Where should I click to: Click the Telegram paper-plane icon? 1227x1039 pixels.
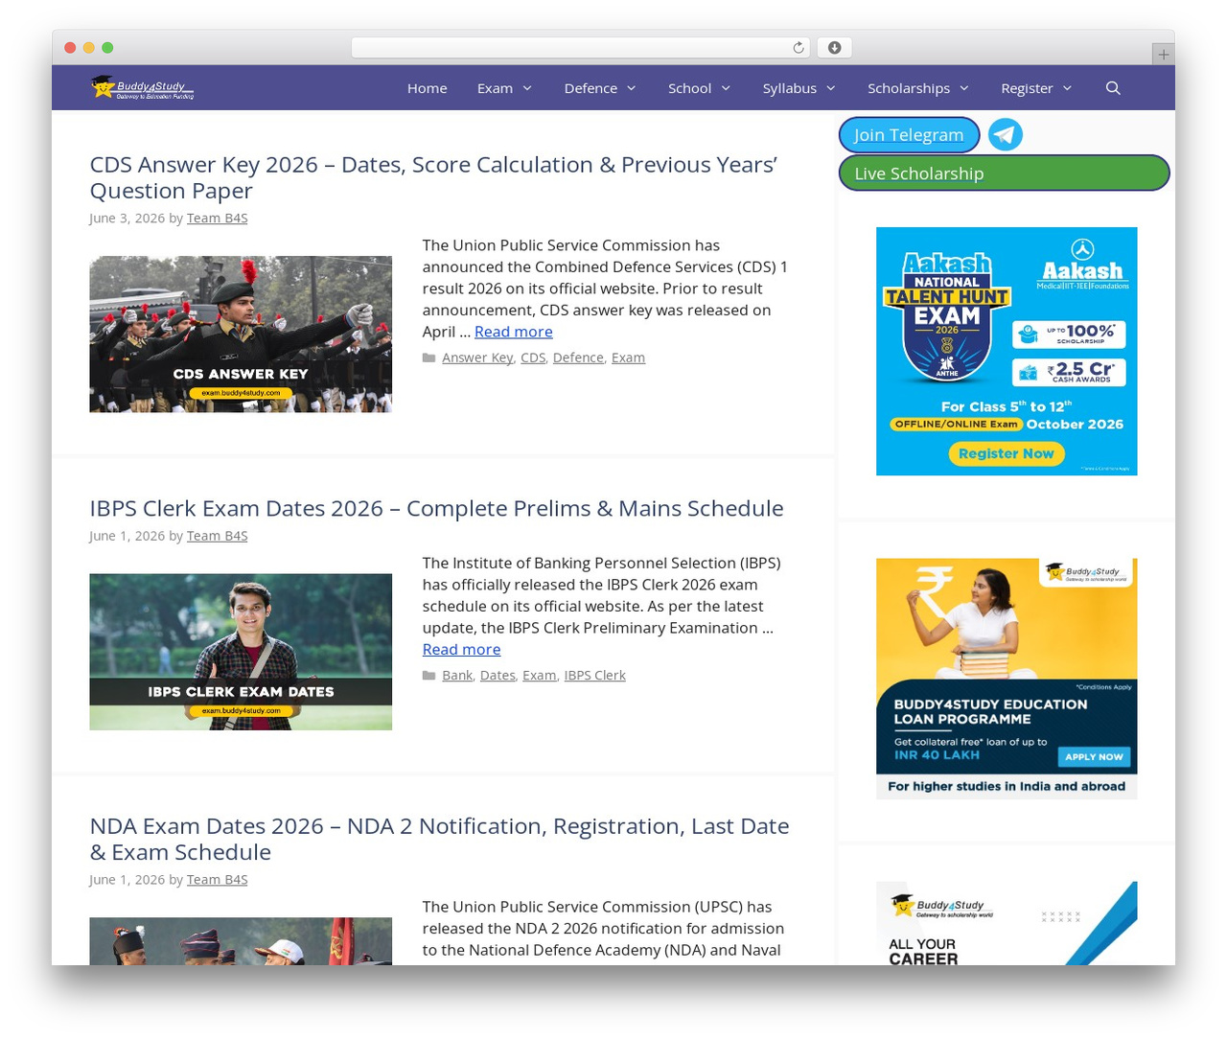pyautogui.click(x=1006, y=134)
